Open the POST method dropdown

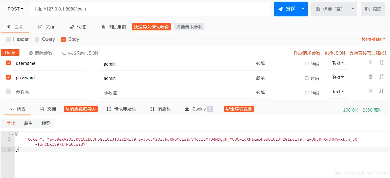click(15, 9)
